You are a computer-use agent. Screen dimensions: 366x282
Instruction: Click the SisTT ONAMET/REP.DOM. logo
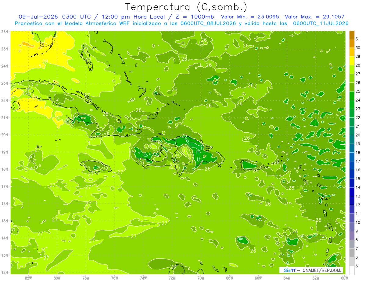click(311, 270)
